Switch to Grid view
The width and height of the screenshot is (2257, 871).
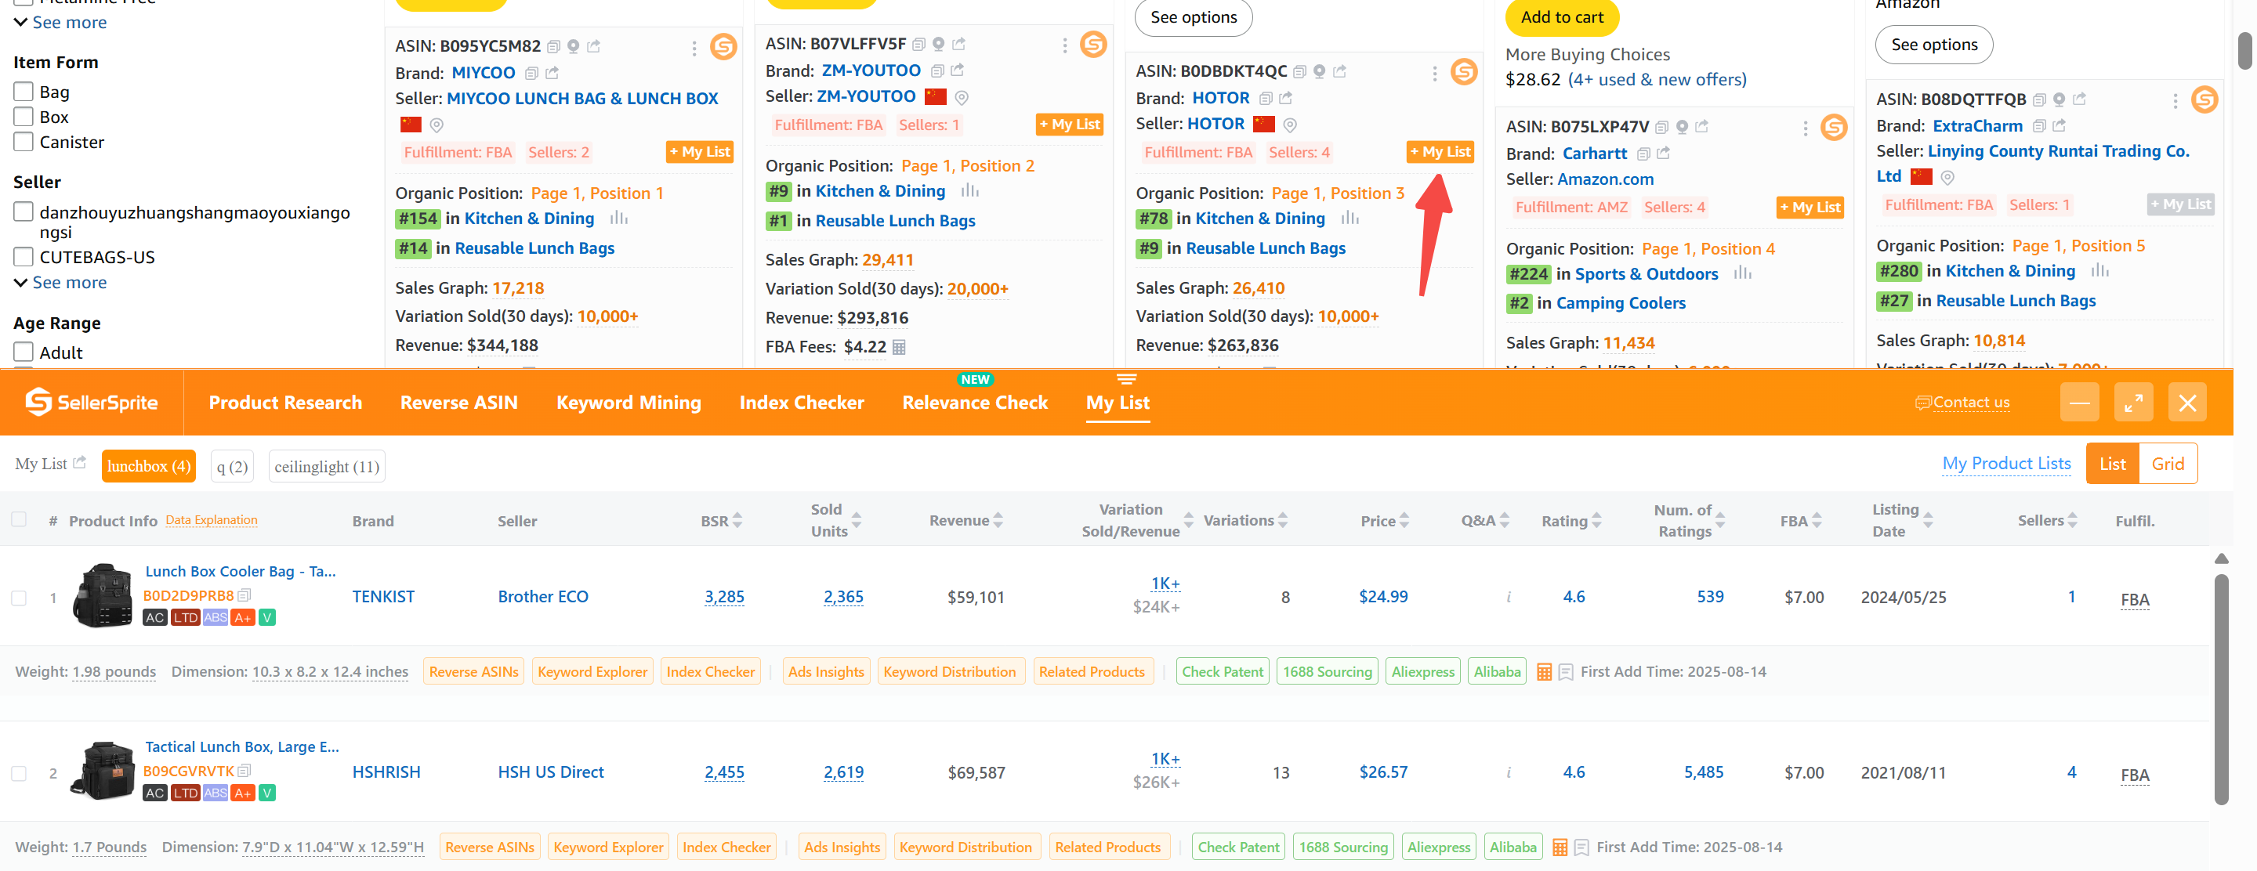pos(2168,464)
